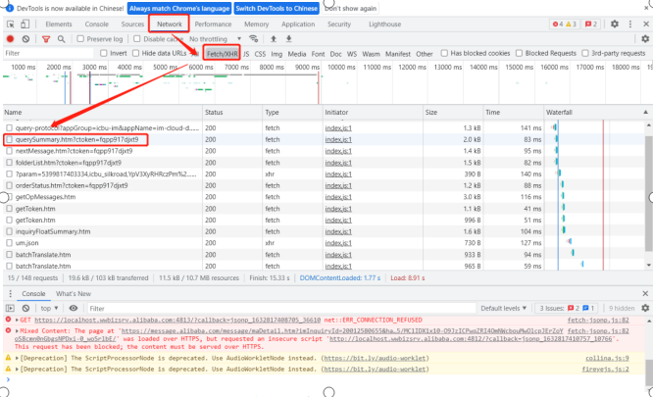Select the Fetch/XHR filter type
The width and height of the screenshot is (653, 397).
(x=222, y=53)
